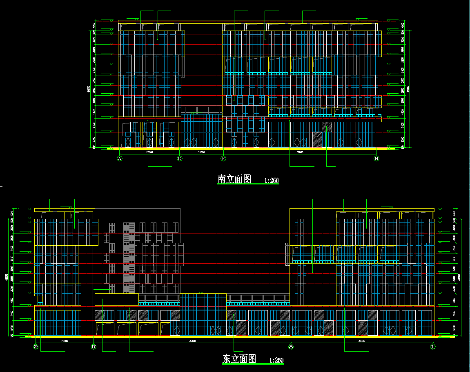
Task: Click the gray louvered stair column in east elevation
Action: (x=129, y=258)
